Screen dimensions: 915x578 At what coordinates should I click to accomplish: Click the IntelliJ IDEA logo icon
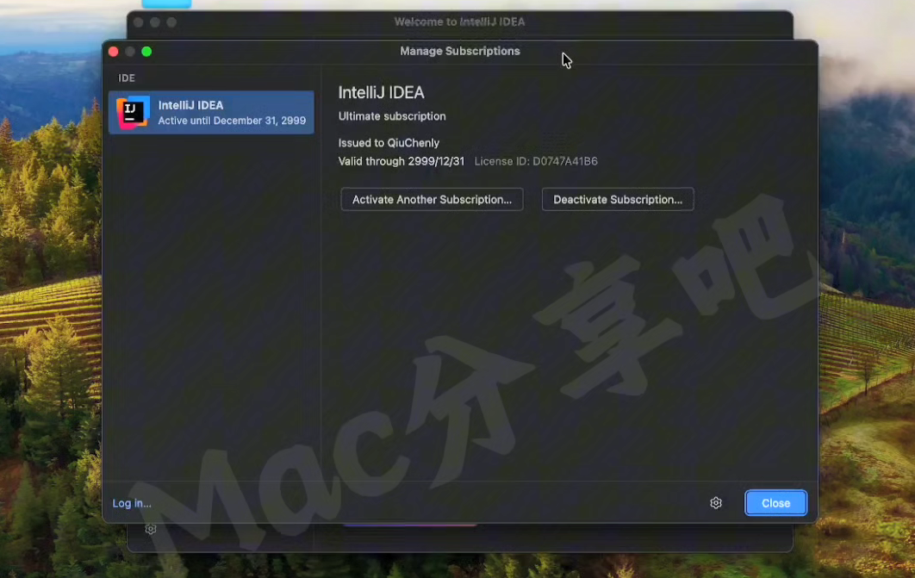(x=133, y=112)
